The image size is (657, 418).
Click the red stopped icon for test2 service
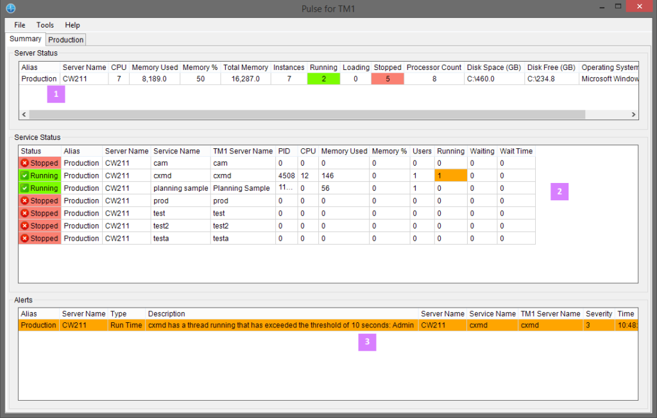[25, 226]
